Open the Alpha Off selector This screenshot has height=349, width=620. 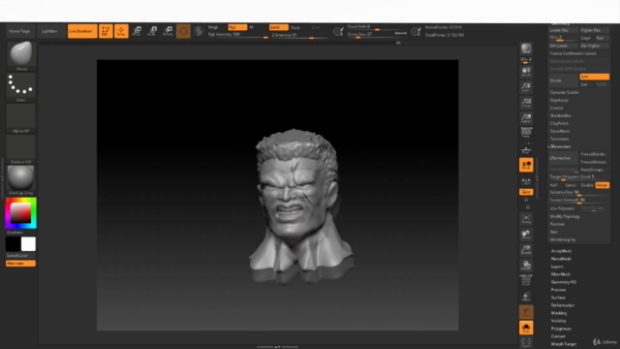tap(21, 118)
